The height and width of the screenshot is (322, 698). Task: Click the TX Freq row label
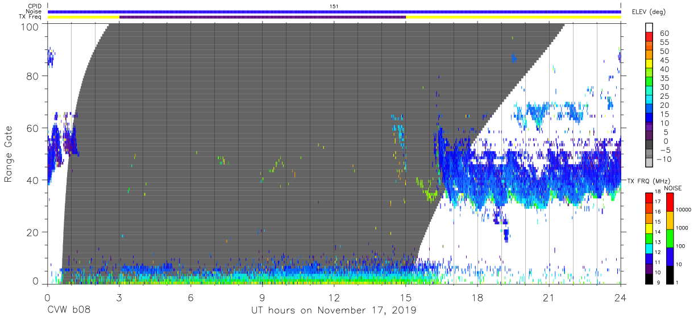(31, 17)
